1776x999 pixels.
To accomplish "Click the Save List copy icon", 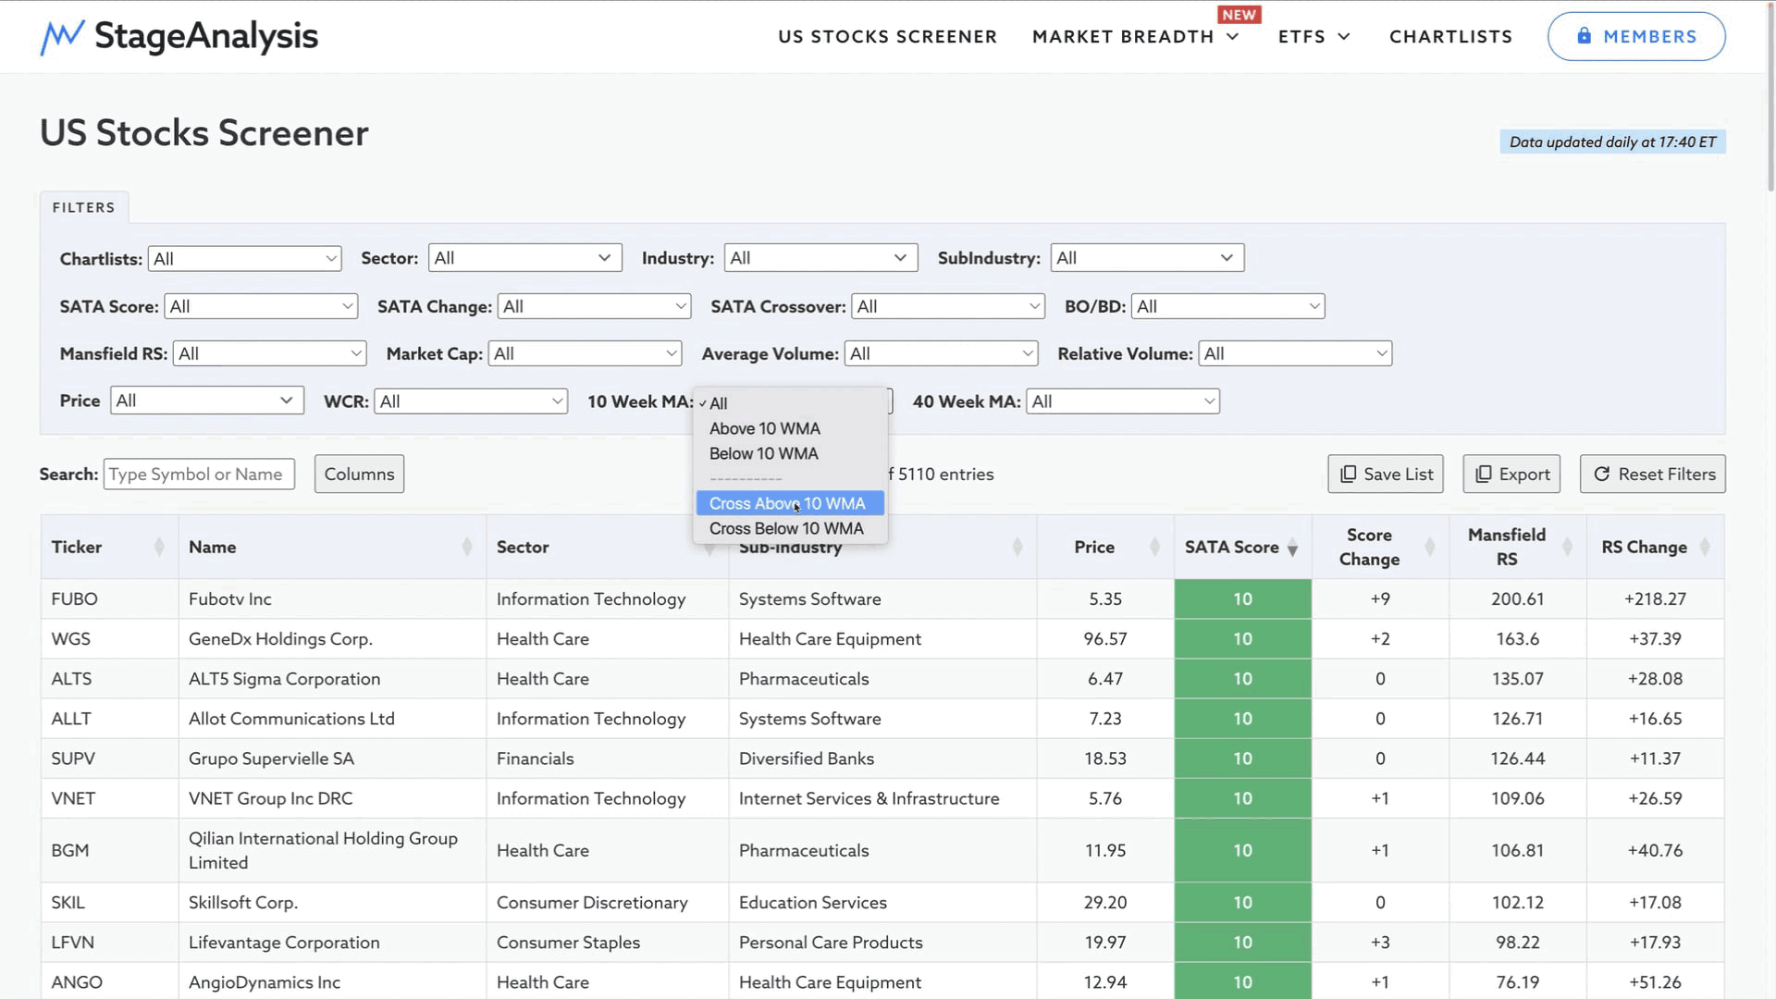I will coord(1348,475).
